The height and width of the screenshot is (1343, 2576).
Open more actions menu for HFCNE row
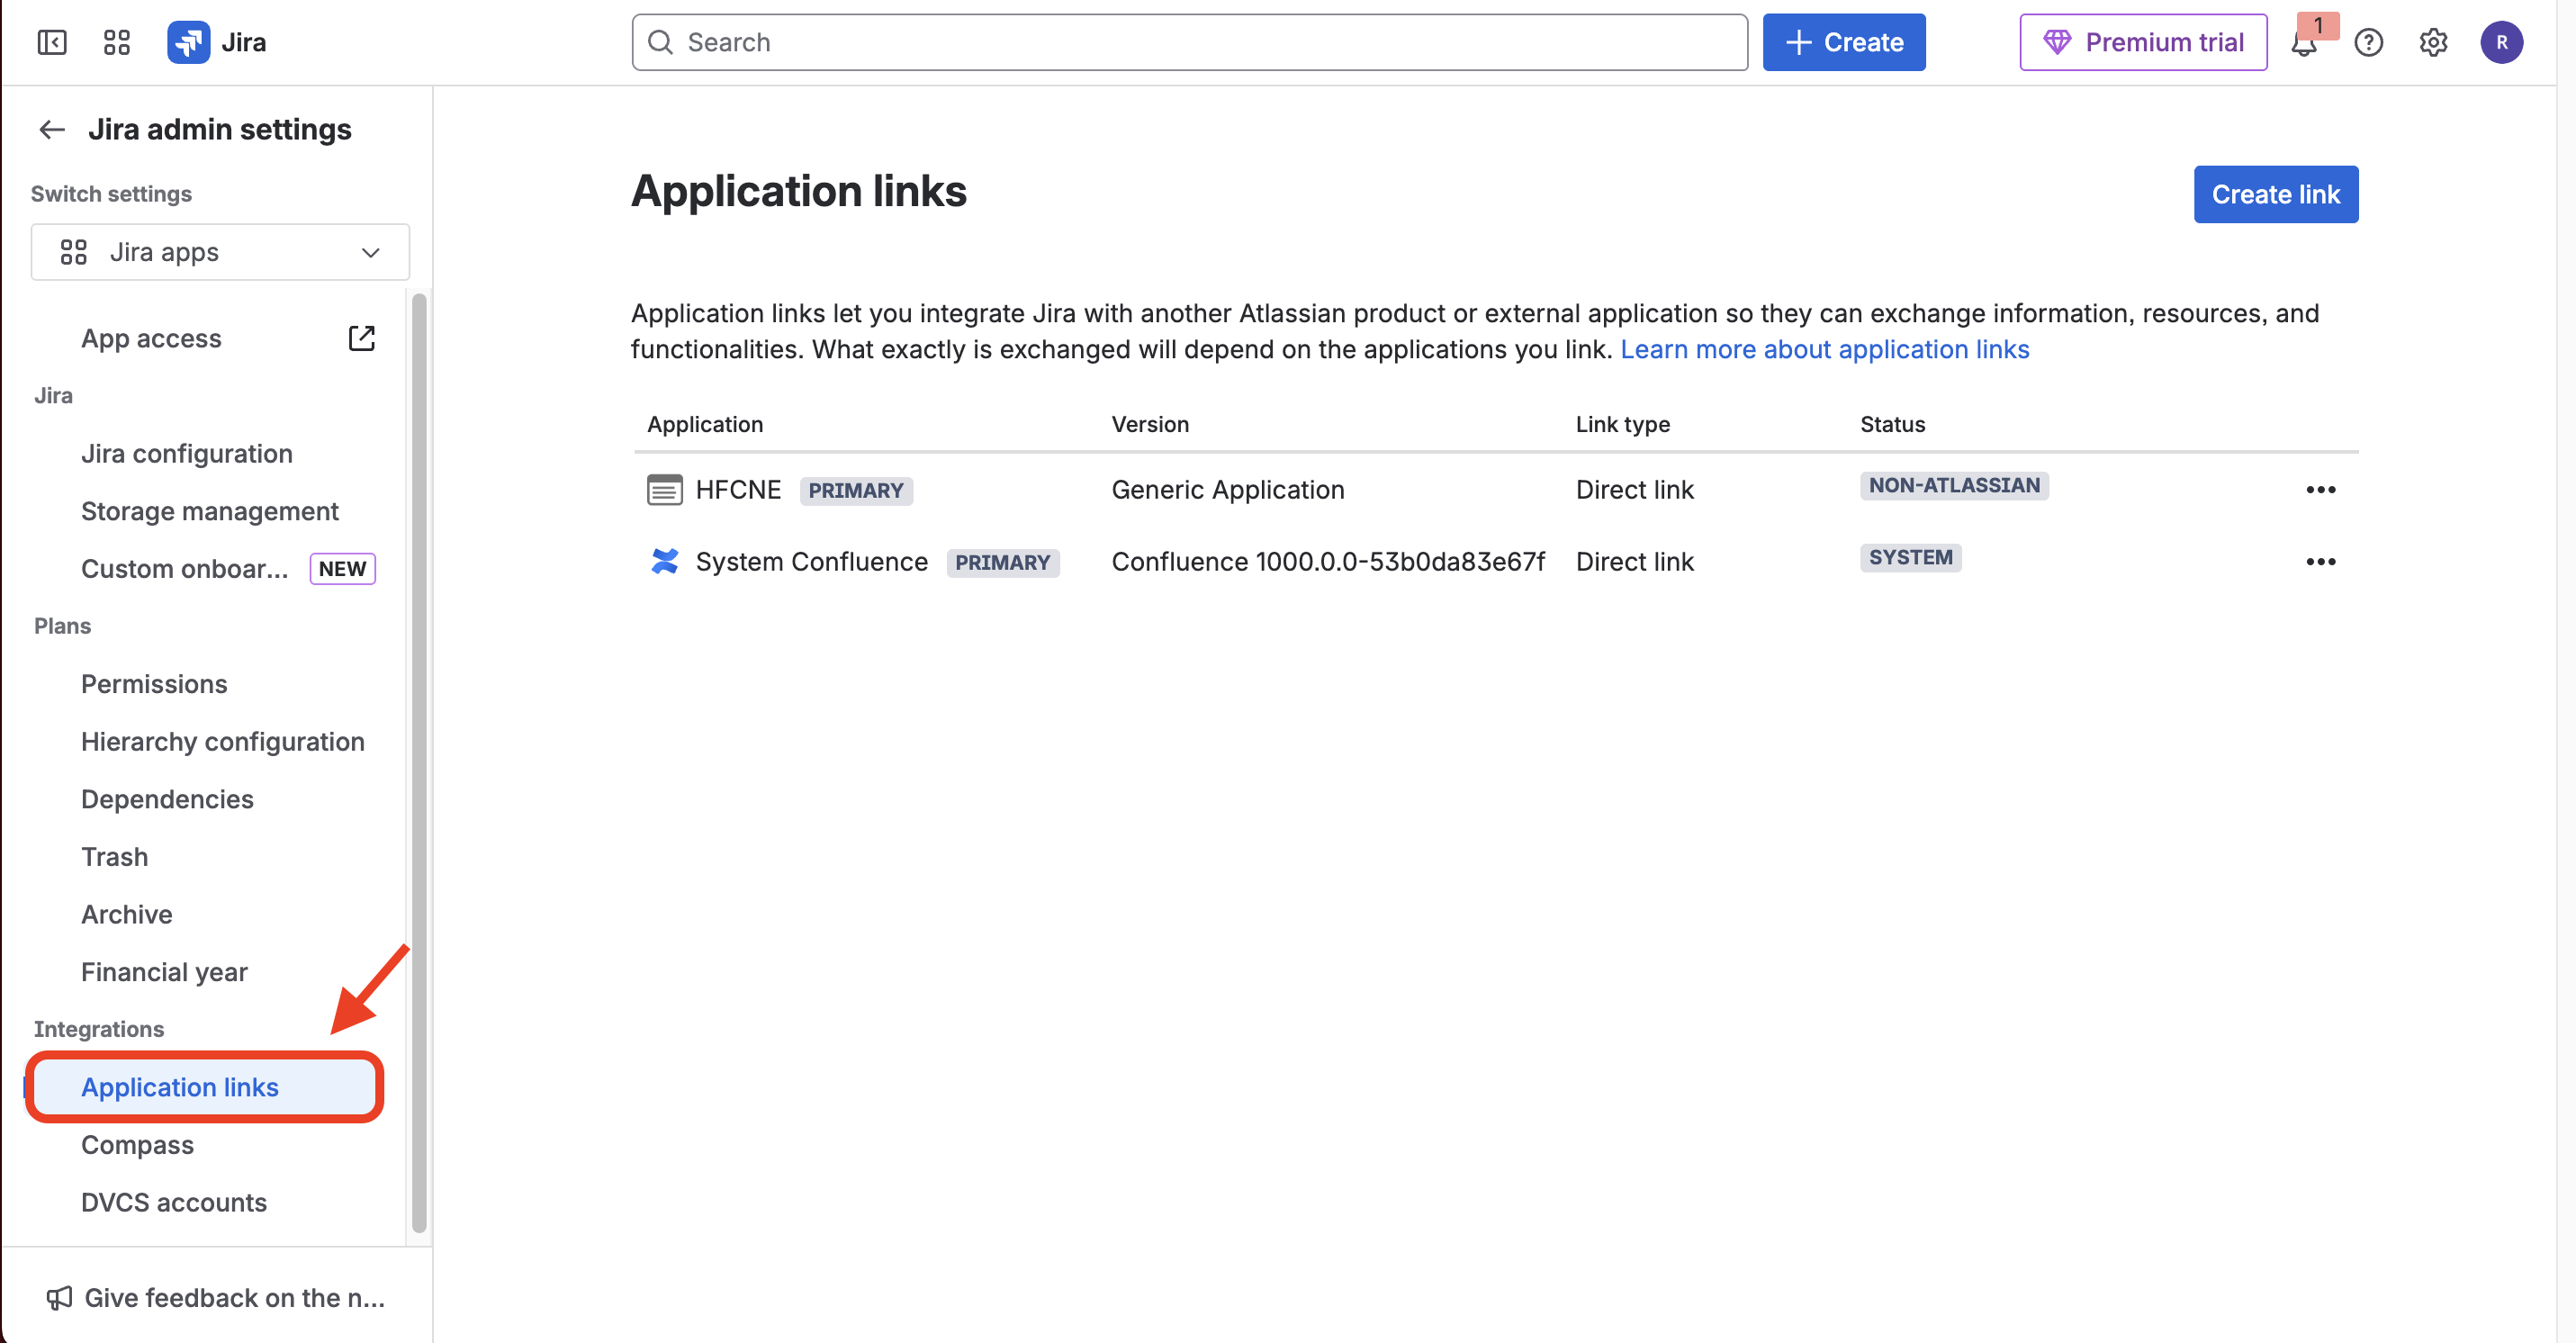tap(2320, 490)
